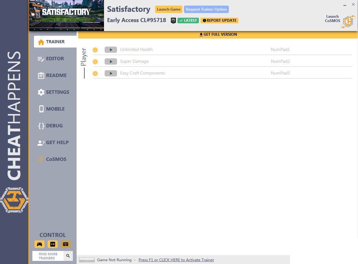
Task: Click the Player category label
Action: [x=83, y=57]
